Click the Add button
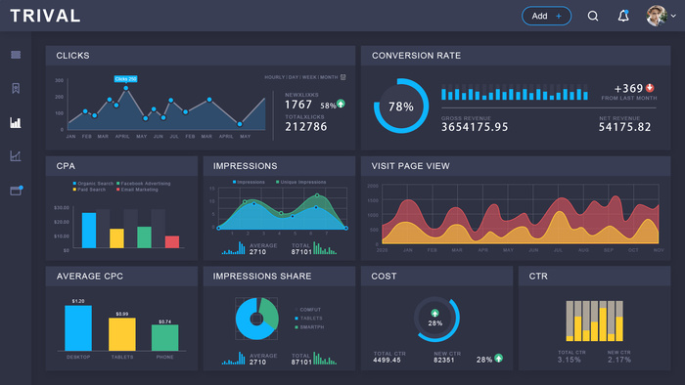This screenshot has height=385, width=685. [546, 17]
